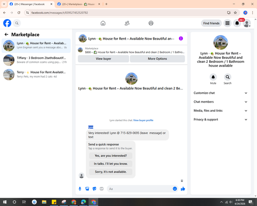Expand Media, files and links section
The height and width of the screenshot is (206, 257).
(x=221, y=111)
